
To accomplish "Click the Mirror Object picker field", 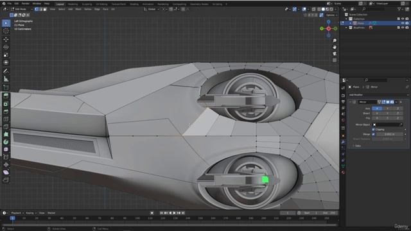I will (x=388, y=124).
